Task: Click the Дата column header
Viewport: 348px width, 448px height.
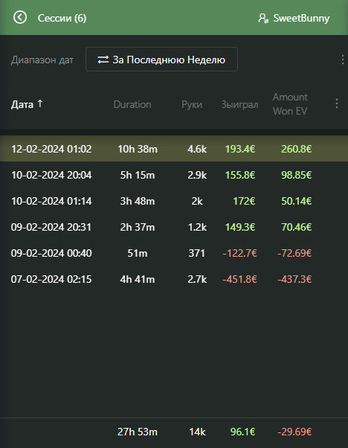Action: click(22, 104)
